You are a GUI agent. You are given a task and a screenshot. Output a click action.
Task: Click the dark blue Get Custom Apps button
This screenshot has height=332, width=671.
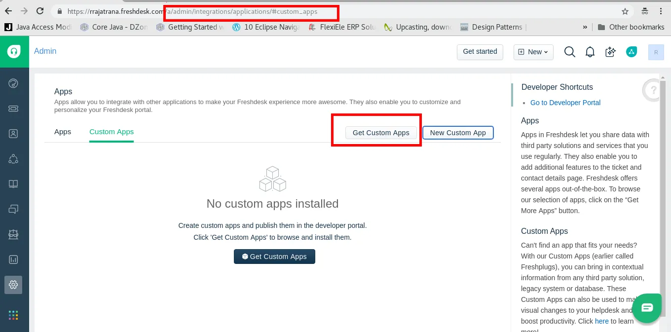(274, 257)
